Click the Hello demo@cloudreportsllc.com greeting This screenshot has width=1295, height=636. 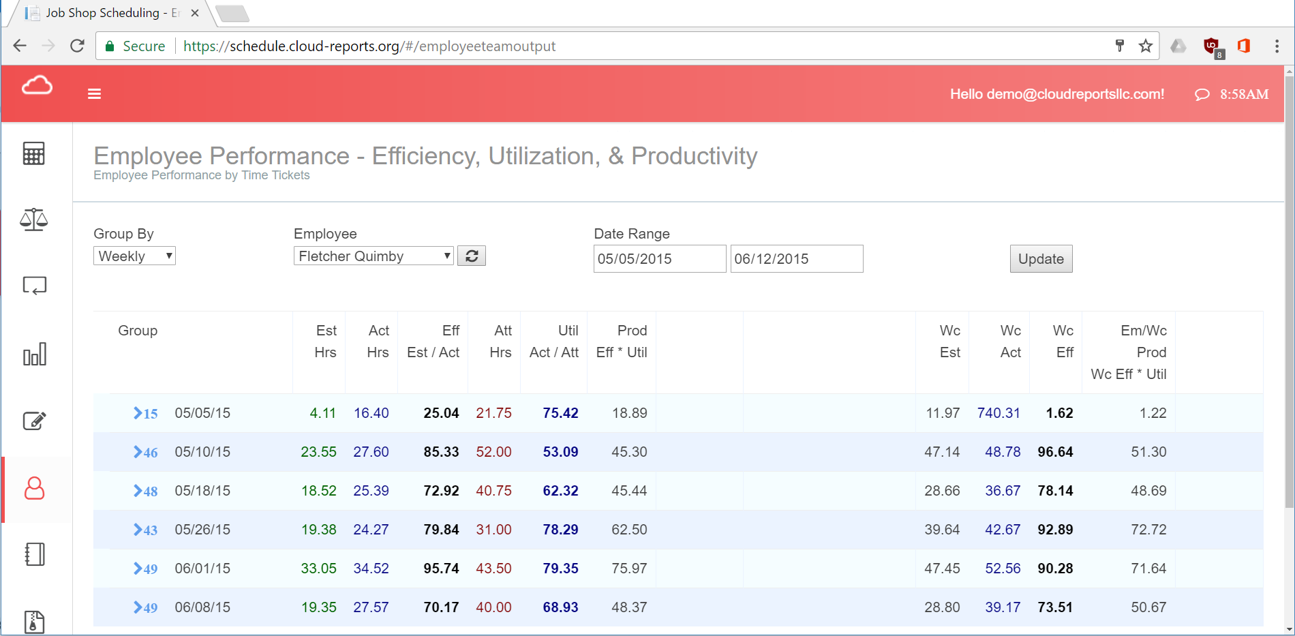(1057, 94)
